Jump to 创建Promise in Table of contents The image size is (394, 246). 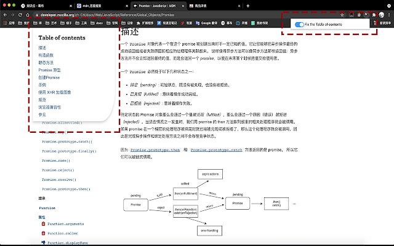coord(49,77)
